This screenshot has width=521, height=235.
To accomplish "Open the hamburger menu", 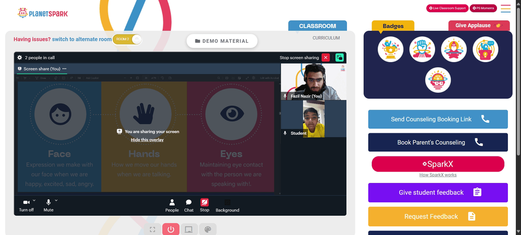I will 506,8.
